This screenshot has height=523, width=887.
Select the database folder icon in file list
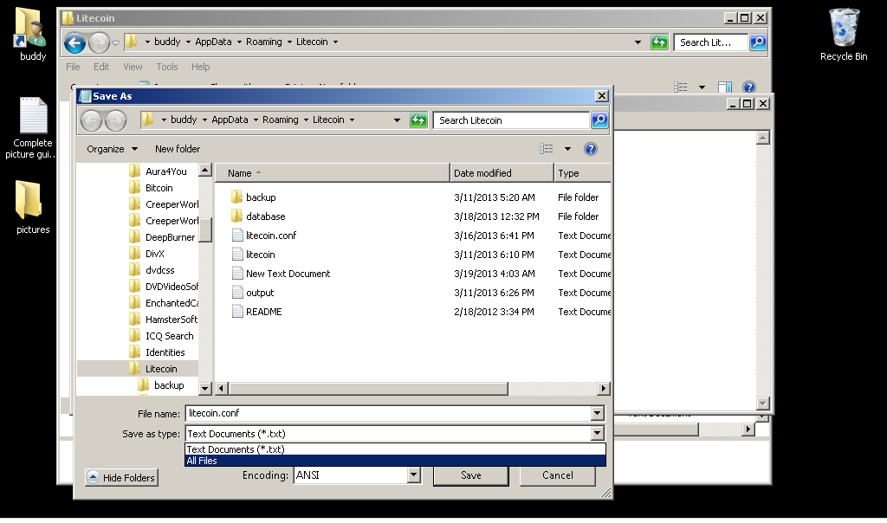[237, 216]
